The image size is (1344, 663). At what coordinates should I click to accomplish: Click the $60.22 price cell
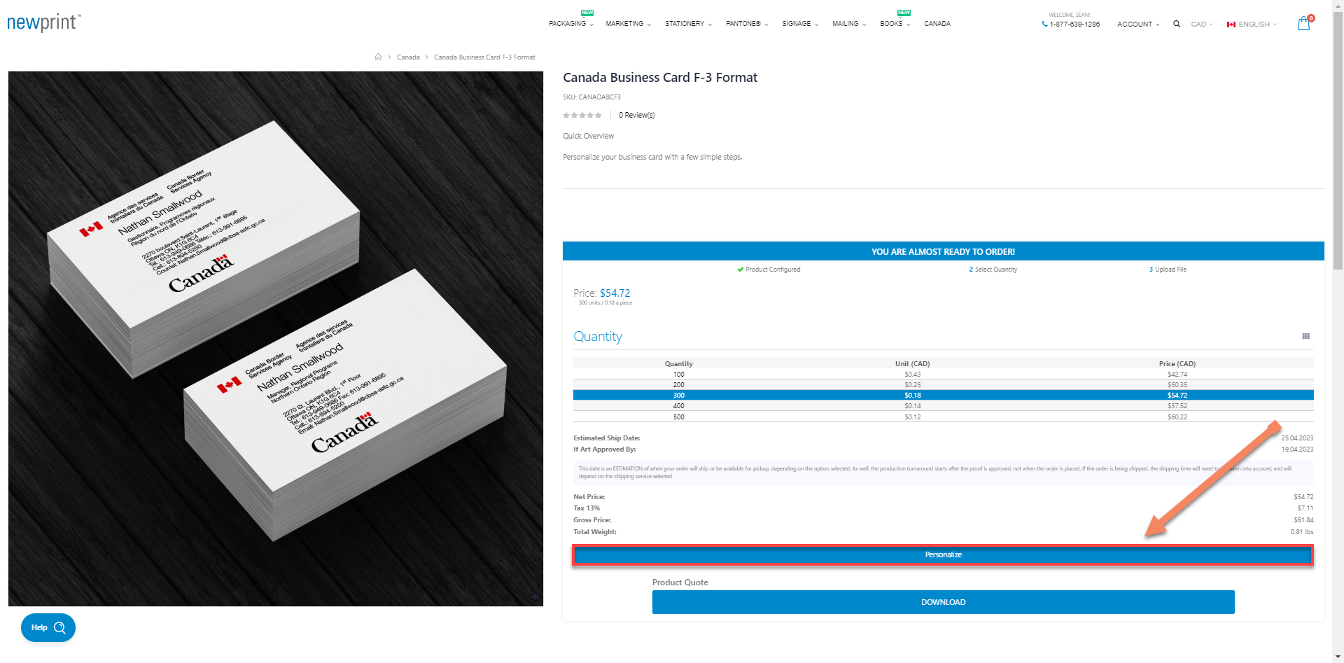click(x=1177, y=417)
